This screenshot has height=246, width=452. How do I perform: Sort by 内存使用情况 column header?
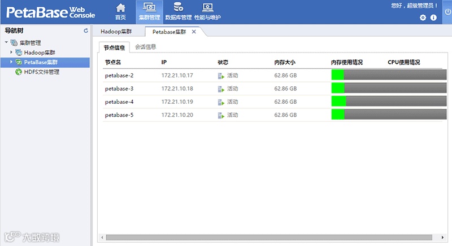click(347, 62)
